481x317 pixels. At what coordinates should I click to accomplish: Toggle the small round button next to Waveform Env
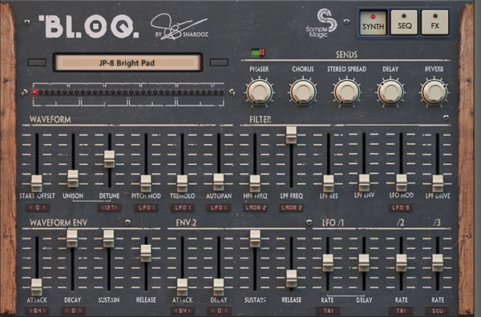(127, 222)
